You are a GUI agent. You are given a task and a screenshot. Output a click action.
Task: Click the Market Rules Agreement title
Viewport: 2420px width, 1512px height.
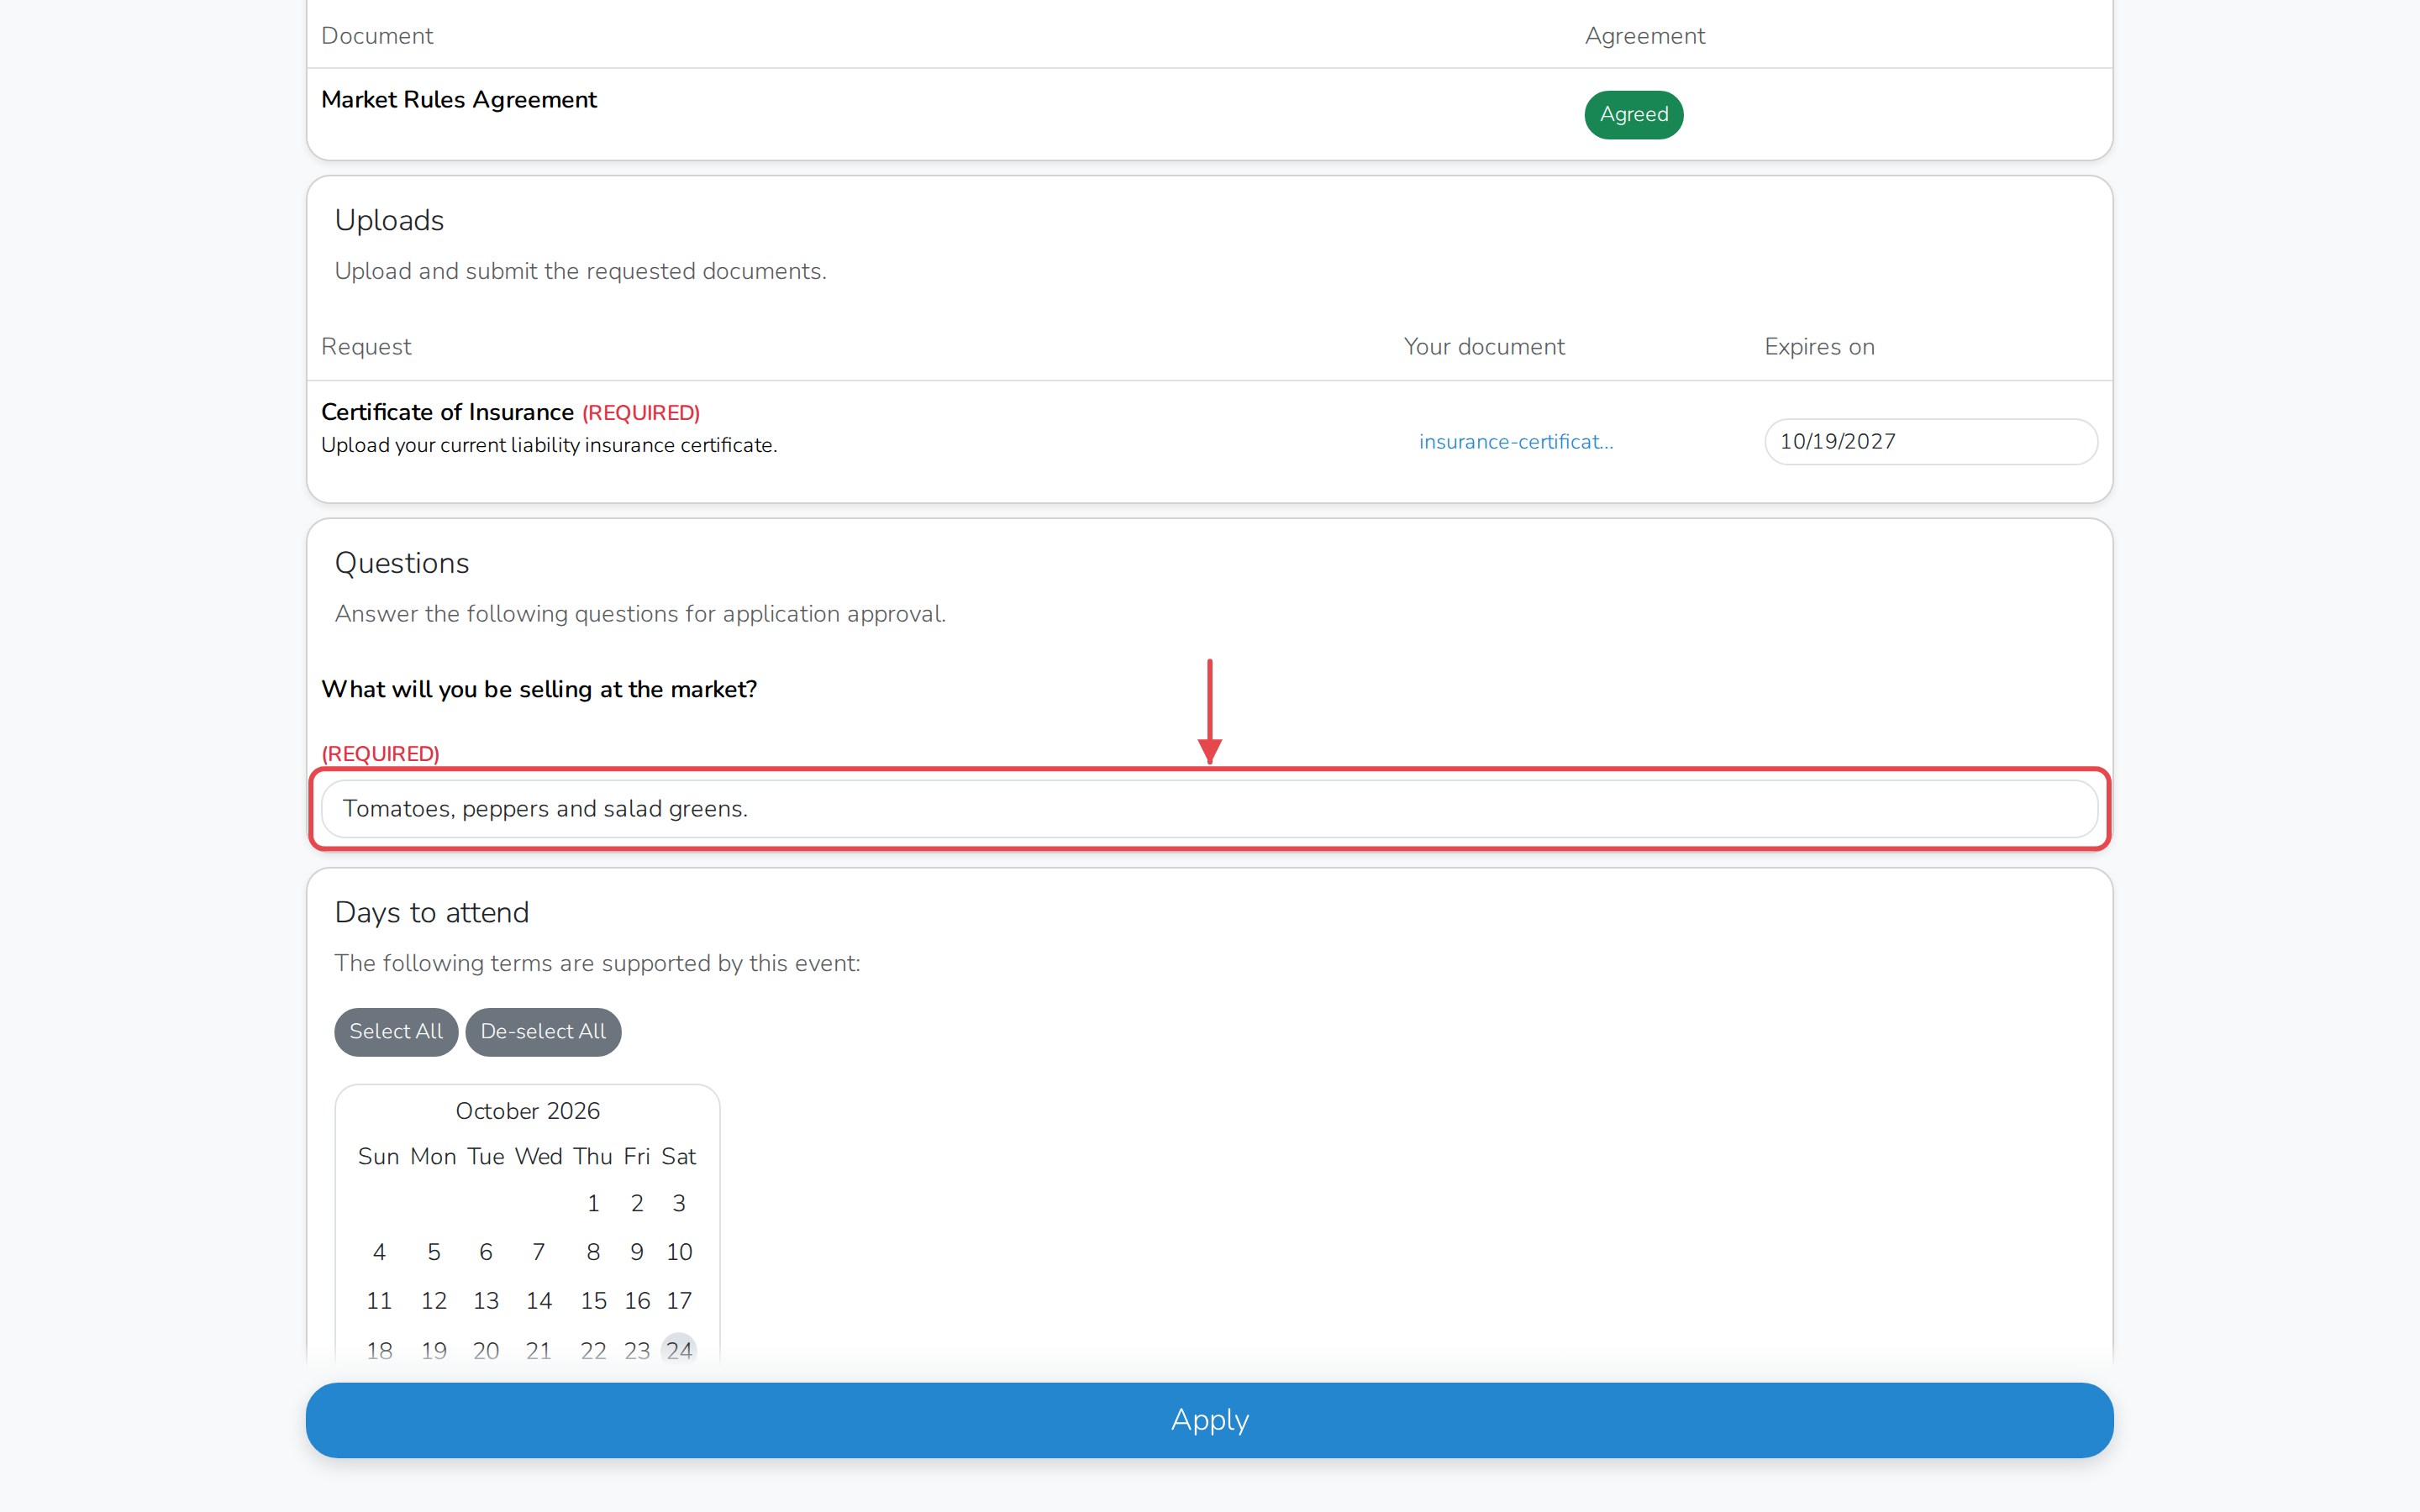(x=459, y=100)
